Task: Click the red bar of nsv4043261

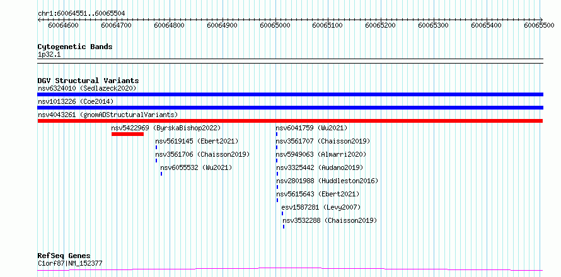Action: click(290, 121)
